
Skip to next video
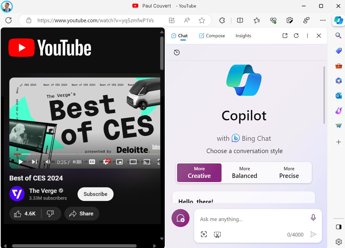[34, 162]
